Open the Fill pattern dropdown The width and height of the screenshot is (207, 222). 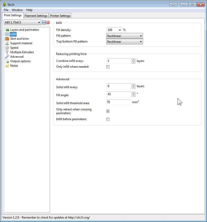[124, 36]
